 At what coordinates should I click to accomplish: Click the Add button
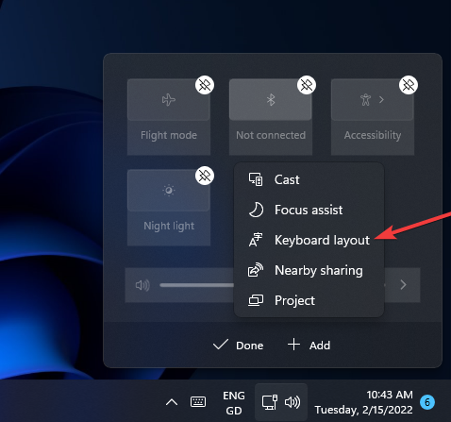coord(309,346)
